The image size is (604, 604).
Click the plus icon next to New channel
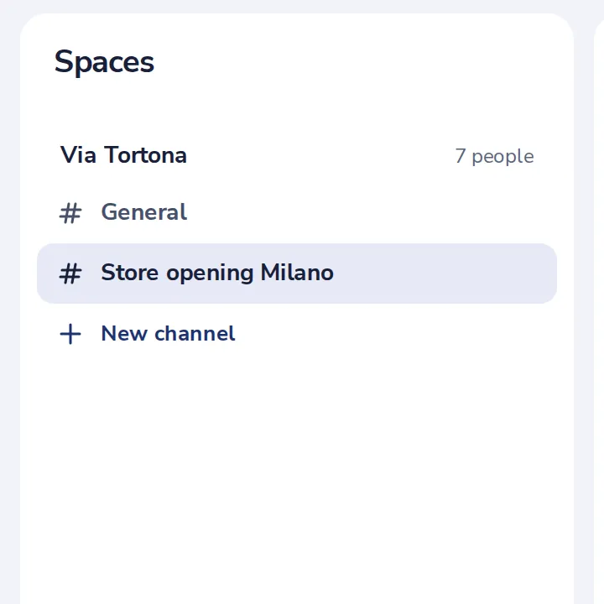pyautogui.click(x=70, y=334)
